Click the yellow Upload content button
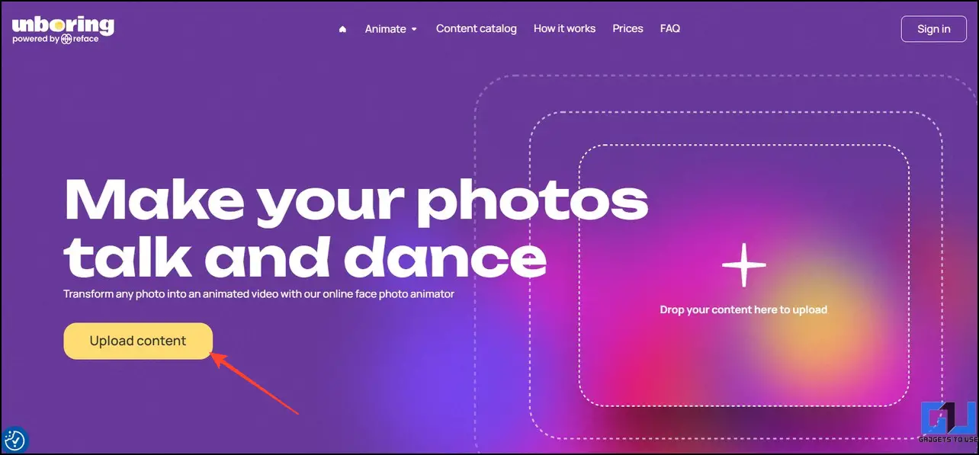This screenshot has width=979, height=455. click(x=138, y=341)
